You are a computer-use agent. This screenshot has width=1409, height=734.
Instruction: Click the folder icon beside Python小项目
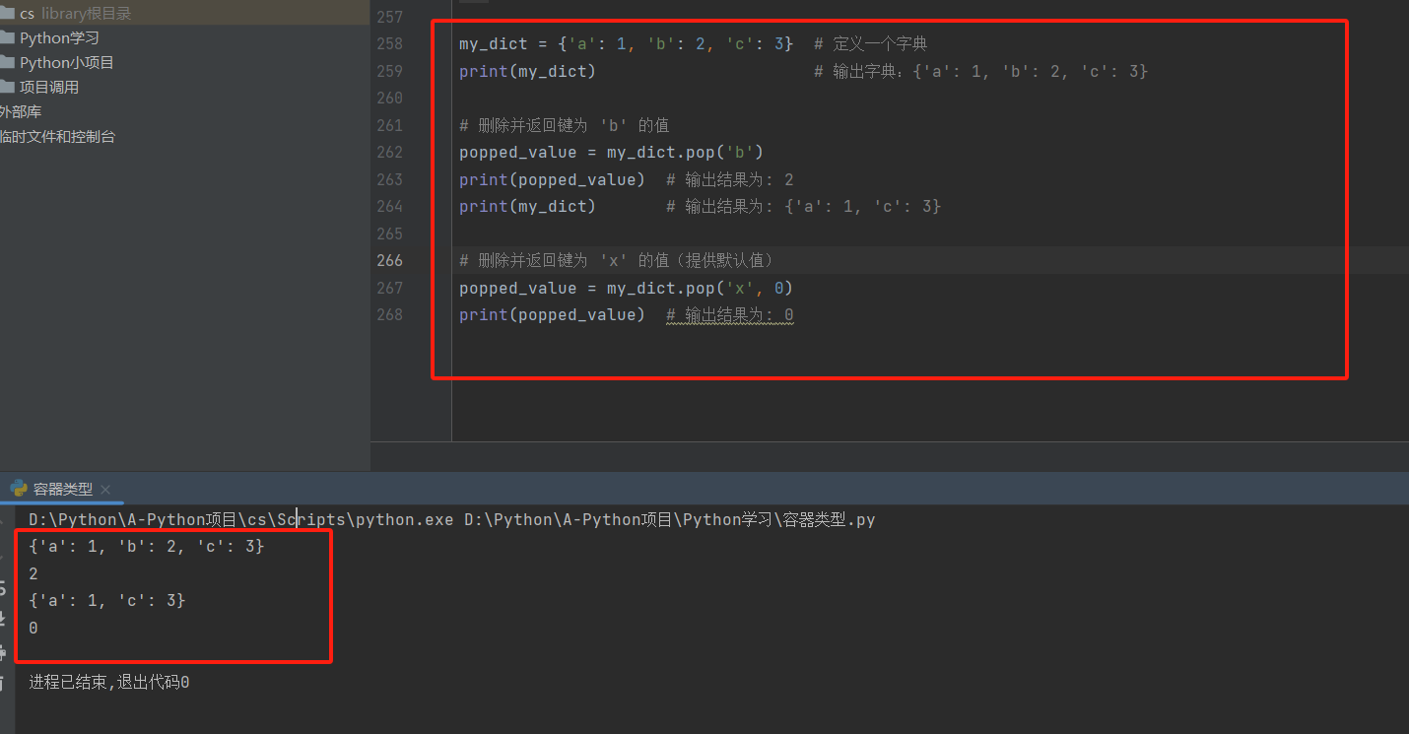point(6,62)
